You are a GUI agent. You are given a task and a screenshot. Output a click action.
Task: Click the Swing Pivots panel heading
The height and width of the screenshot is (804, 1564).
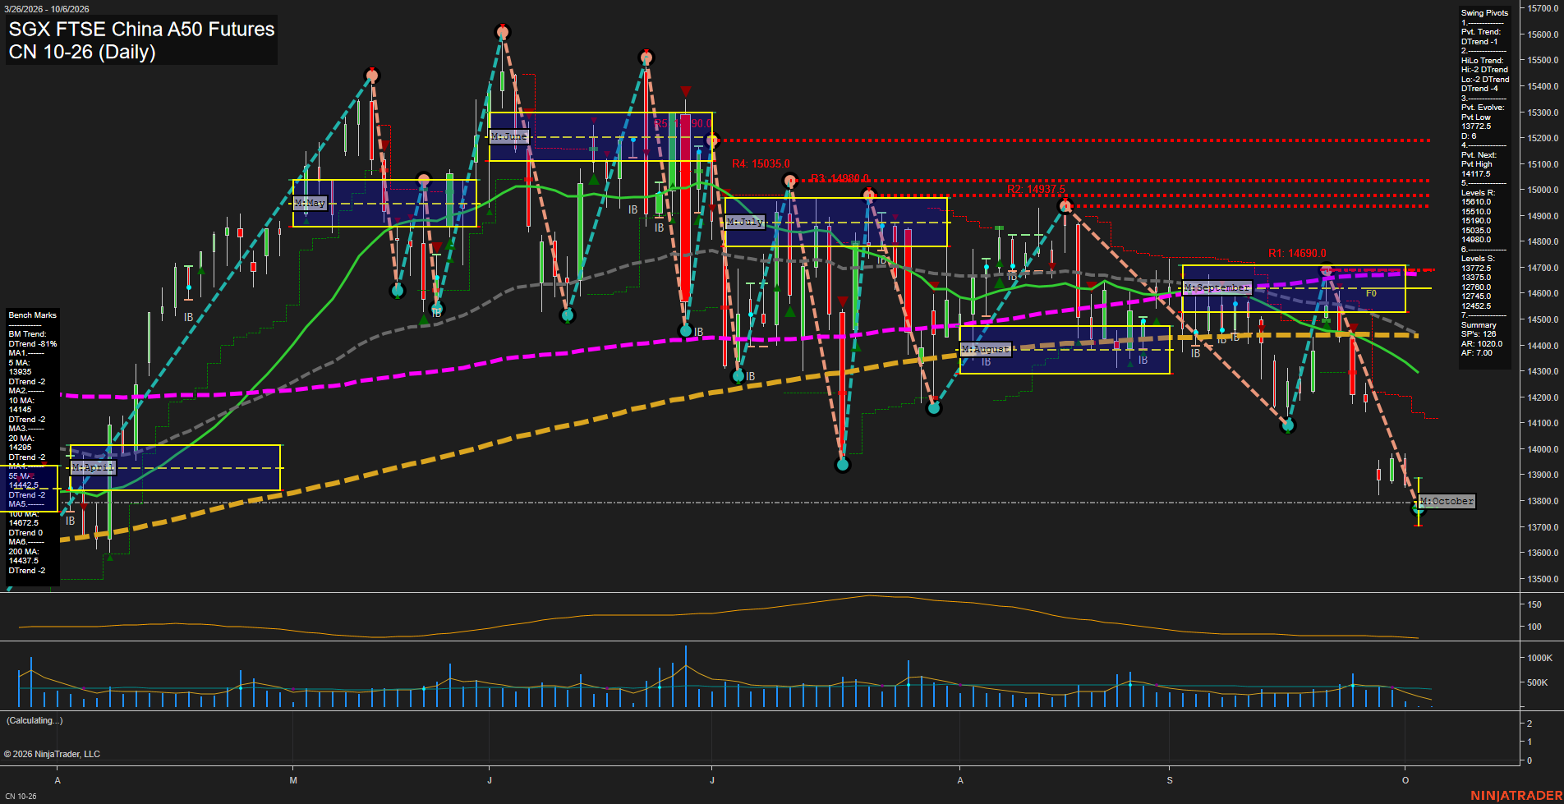[x=1484, y=13]
